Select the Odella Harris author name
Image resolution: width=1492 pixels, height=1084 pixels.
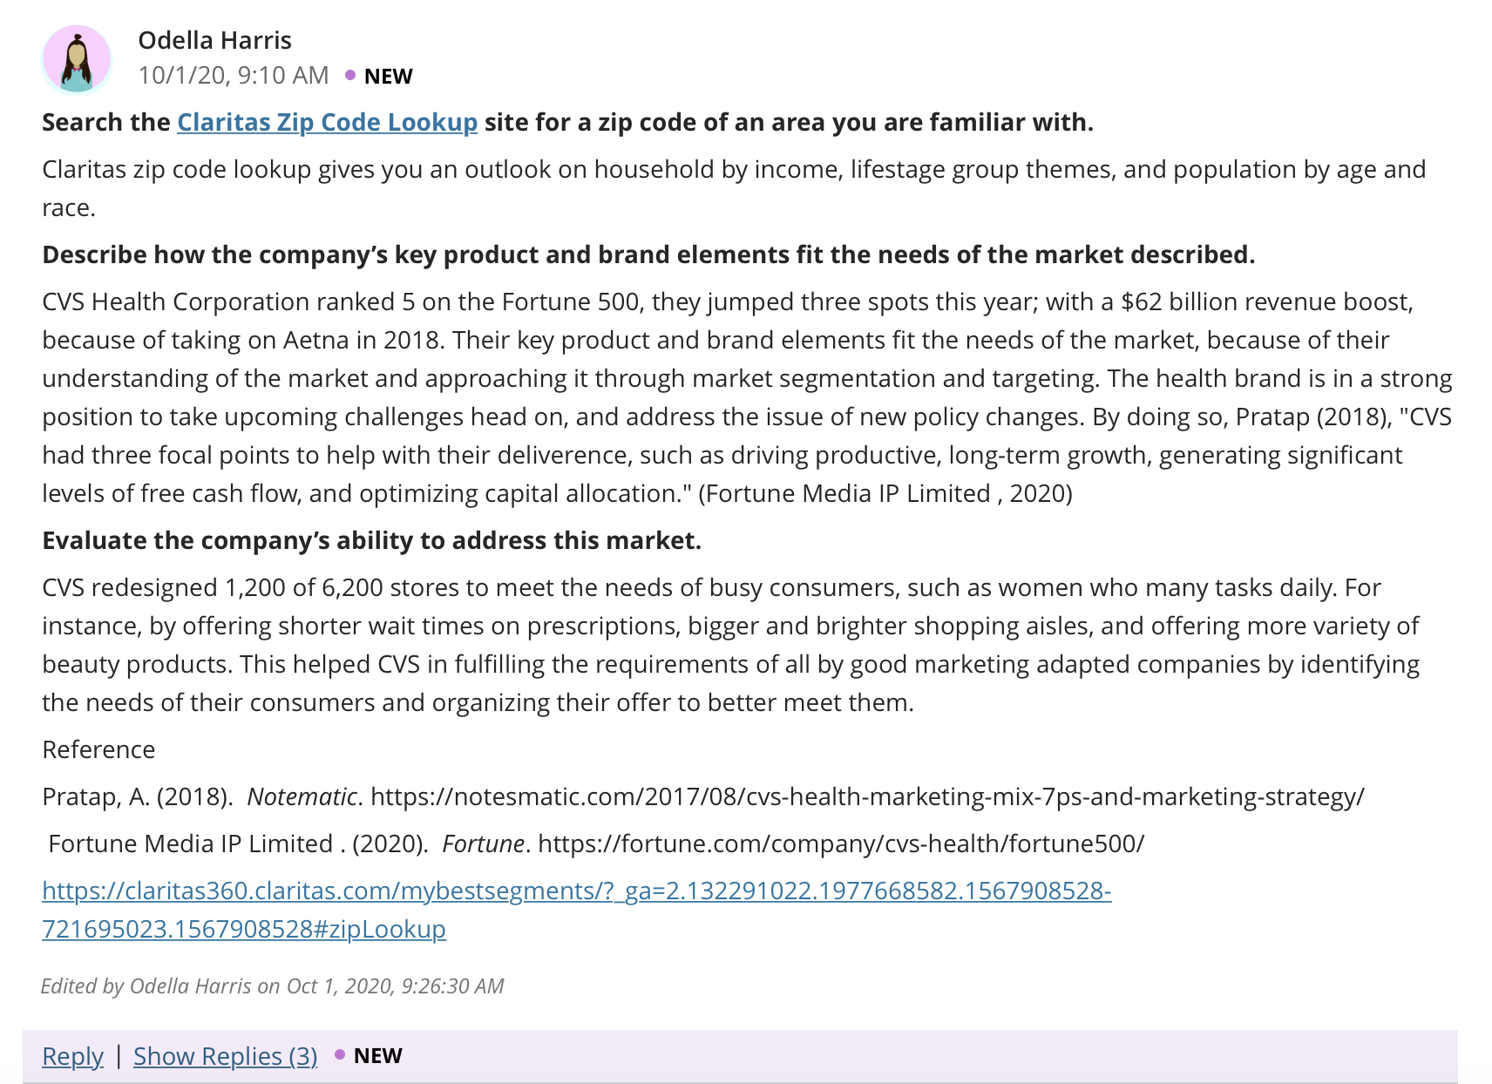point(214,40)
